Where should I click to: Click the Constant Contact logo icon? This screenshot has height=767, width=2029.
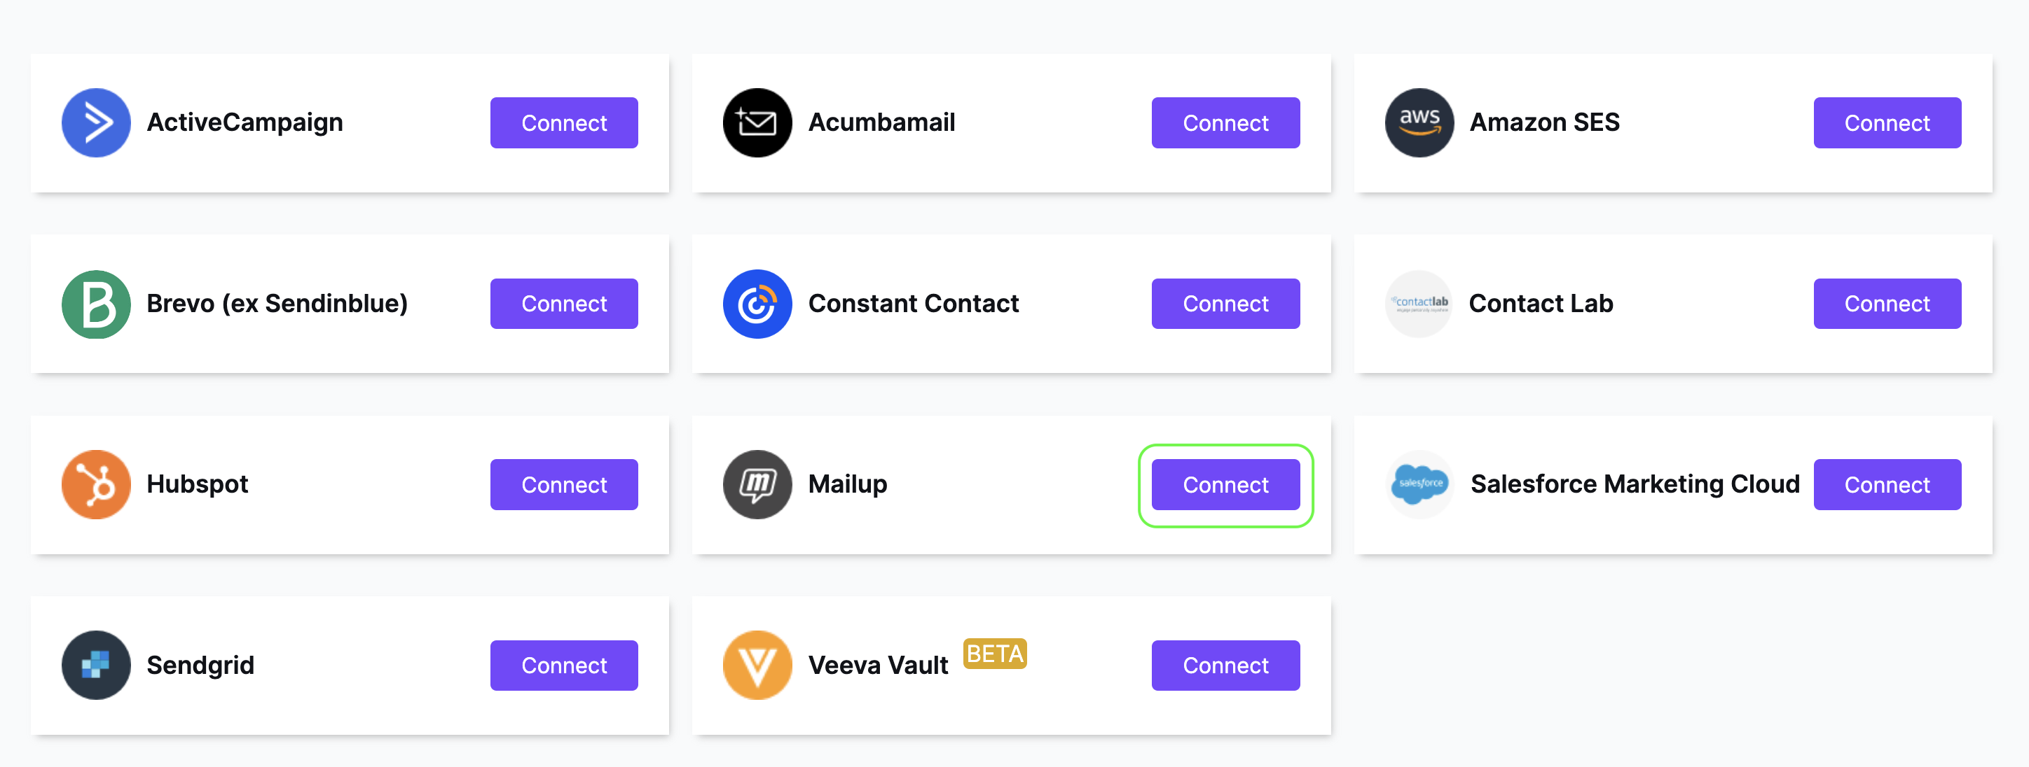point(757,304)
